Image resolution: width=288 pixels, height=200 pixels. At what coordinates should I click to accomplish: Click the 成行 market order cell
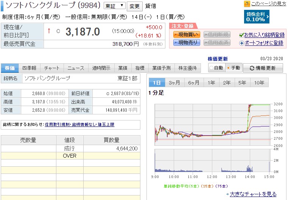(69, 148)
